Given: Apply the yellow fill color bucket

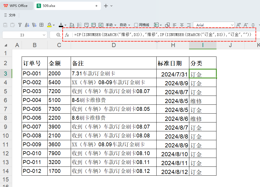Looking at the screenshot, I should 49,25.
